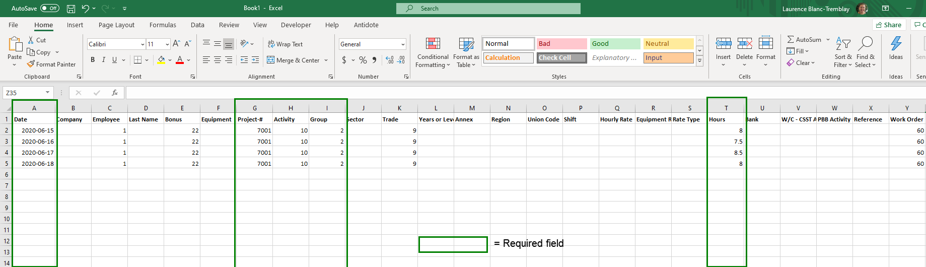Switch to the Page Layout tab
The image size is (926, 267).
pos(116,25)
